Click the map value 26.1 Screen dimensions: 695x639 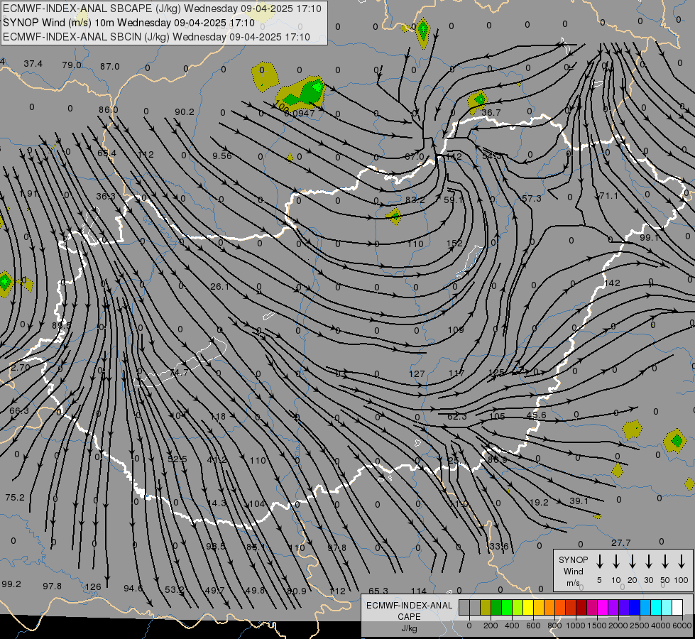pyautogui.click(x=220, y=287)
